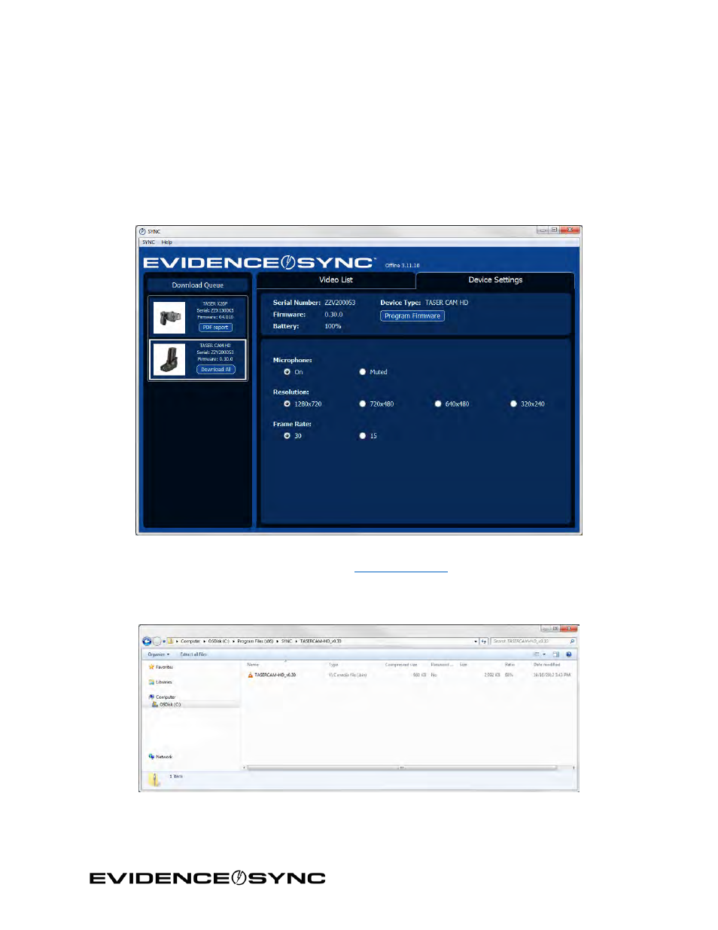Screen dimensions: 718x930
Task: Maximize the SYNC window
Action: pyautogui.click(x=553, y=230)
